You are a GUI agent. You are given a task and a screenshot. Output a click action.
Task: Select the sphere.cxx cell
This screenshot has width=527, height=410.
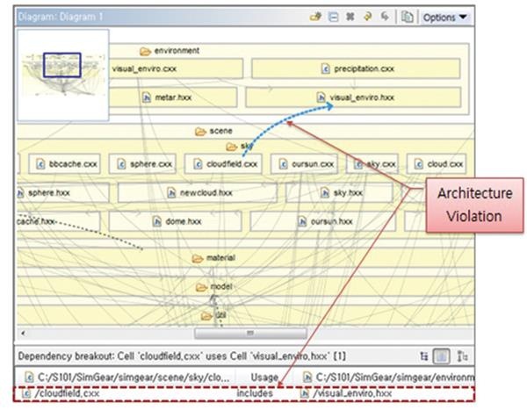pos(142,164)
